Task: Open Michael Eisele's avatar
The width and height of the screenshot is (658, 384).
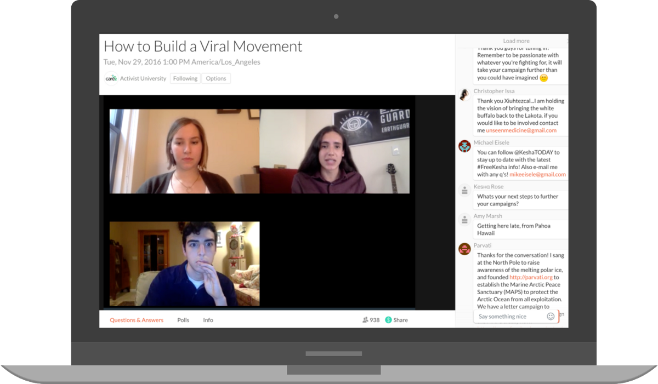Action: tap(464, 146)
